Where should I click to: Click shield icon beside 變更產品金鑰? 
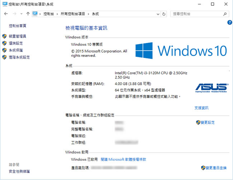[x=203, y=168]
